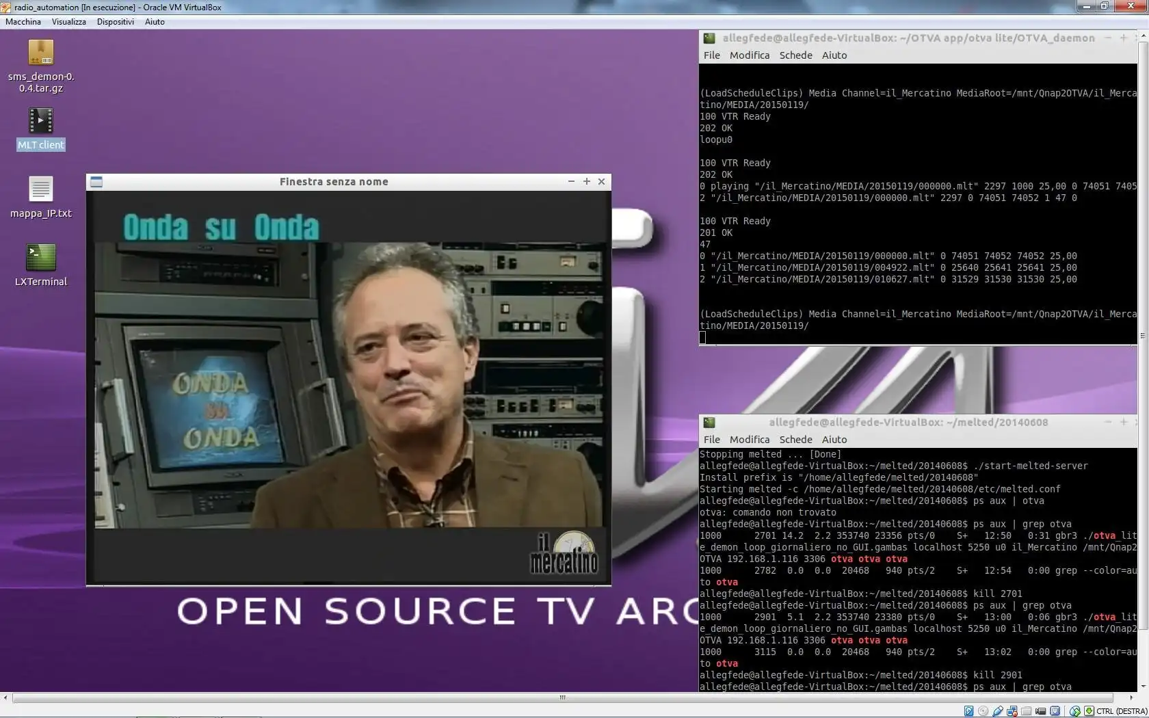This screenshot has height=718, width=1149.
Task: Maximize the melted terminal window
Action: click(1123, 423)
